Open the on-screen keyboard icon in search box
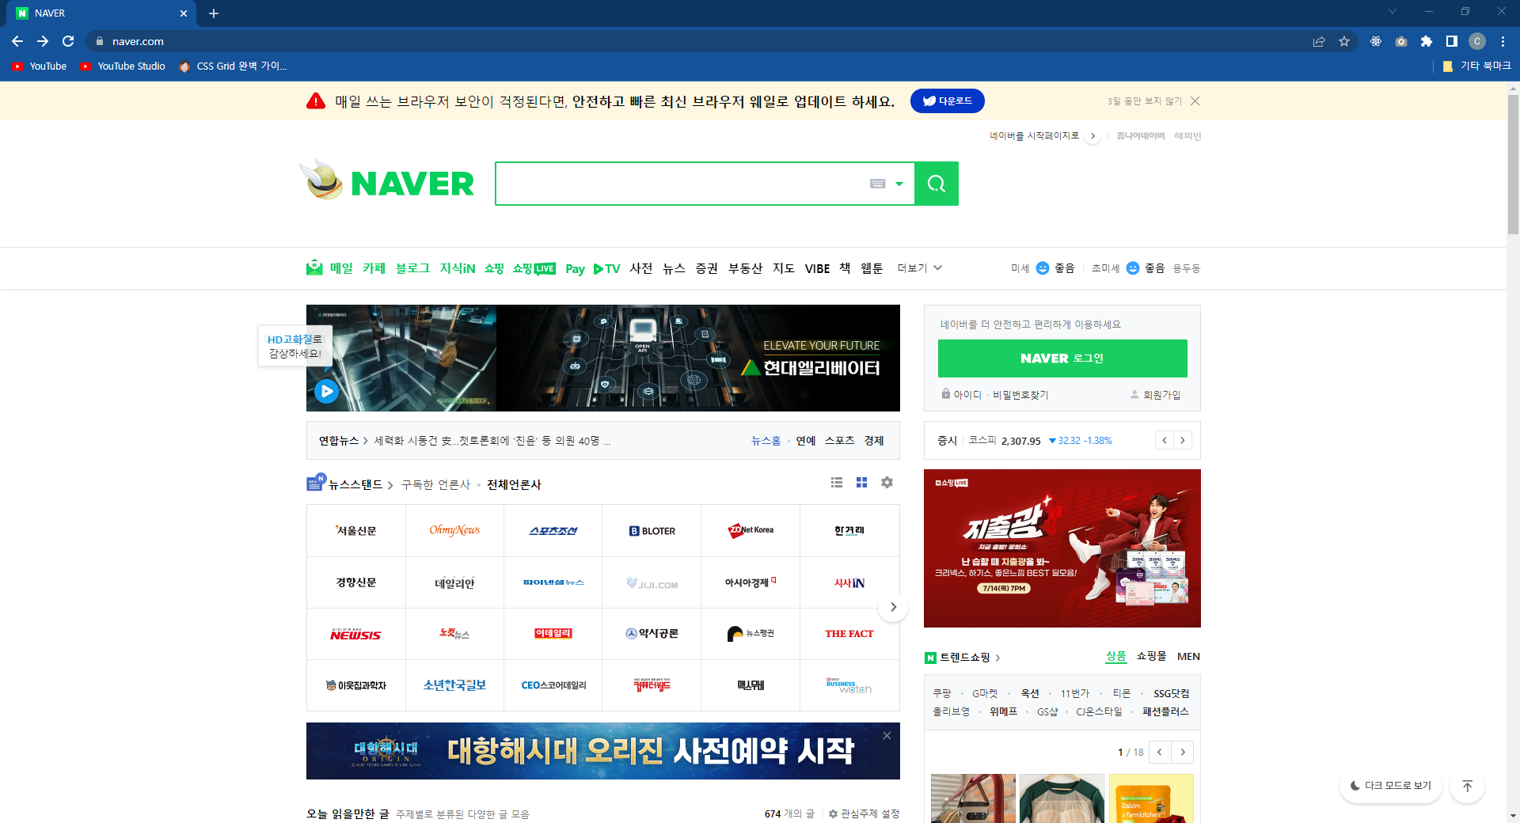The width and height of the screenshot is (1520, 823). 877,184
